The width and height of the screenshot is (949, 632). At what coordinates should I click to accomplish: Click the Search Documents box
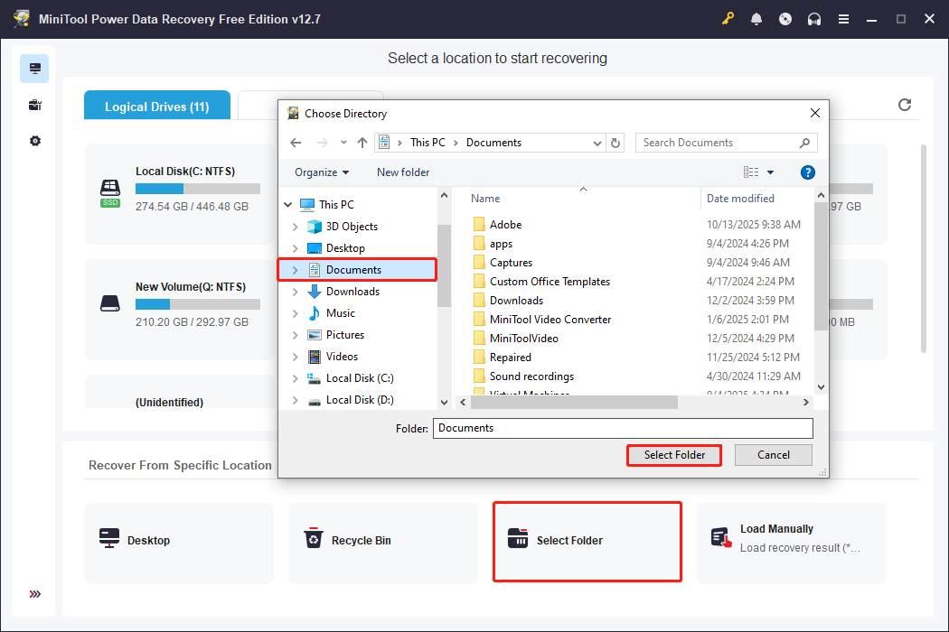click(719, 143)
